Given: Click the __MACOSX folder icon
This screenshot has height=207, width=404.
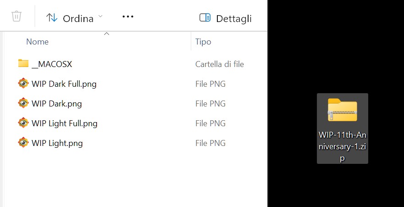Looking at the screenshot, I should (x=23, y=64).
